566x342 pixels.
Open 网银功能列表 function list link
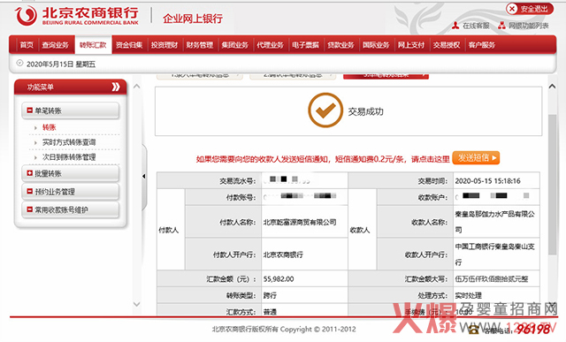[x=529, y=26]
